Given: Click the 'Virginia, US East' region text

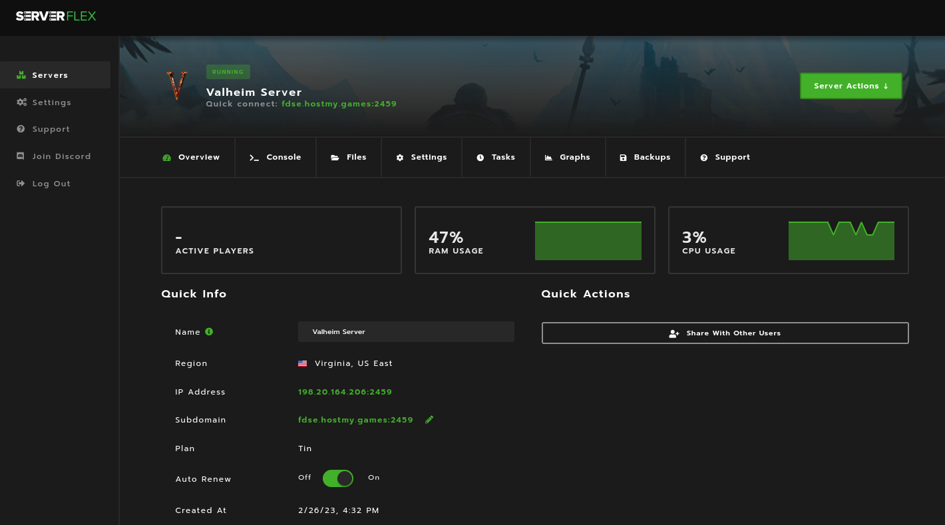Looking at the screenshot, I should [x=353, y=363].
